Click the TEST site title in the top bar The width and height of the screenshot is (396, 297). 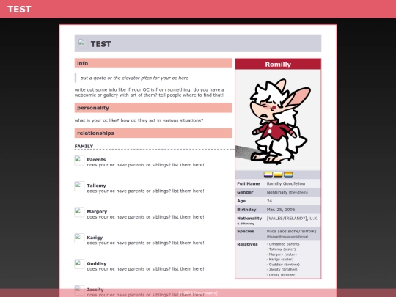19,10
